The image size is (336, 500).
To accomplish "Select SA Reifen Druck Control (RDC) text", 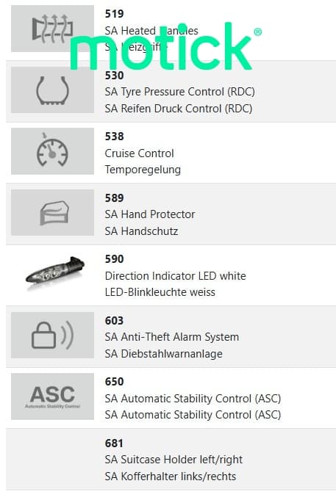I will (179, 109).
